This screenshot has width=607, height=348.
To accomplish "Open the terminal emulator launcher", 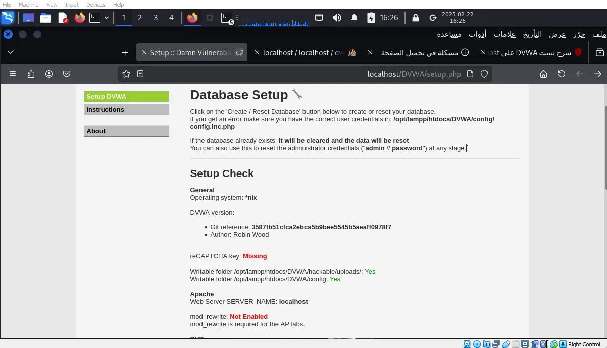I will tap(95, 18).
